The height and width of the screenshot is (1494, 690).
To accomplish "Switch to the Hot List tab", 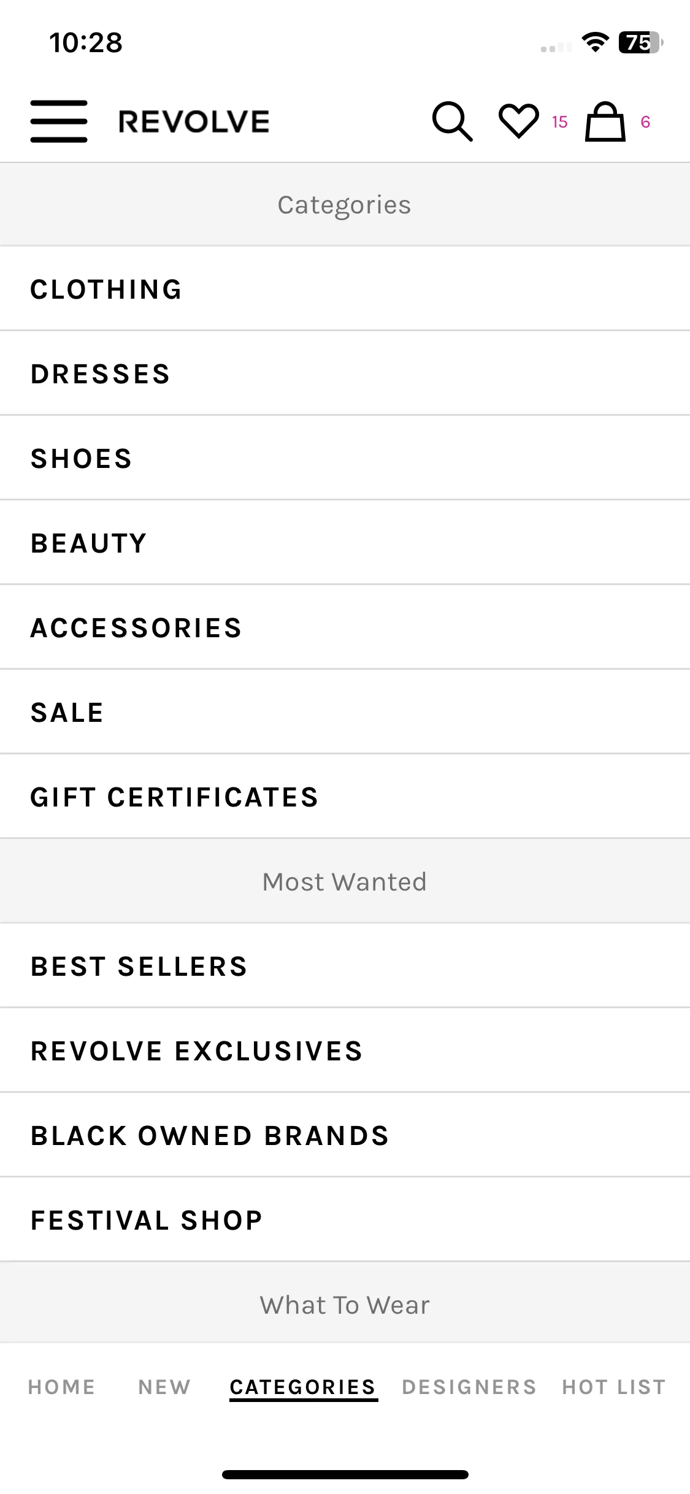I will pyautogui.click(x=614, y=1387).
